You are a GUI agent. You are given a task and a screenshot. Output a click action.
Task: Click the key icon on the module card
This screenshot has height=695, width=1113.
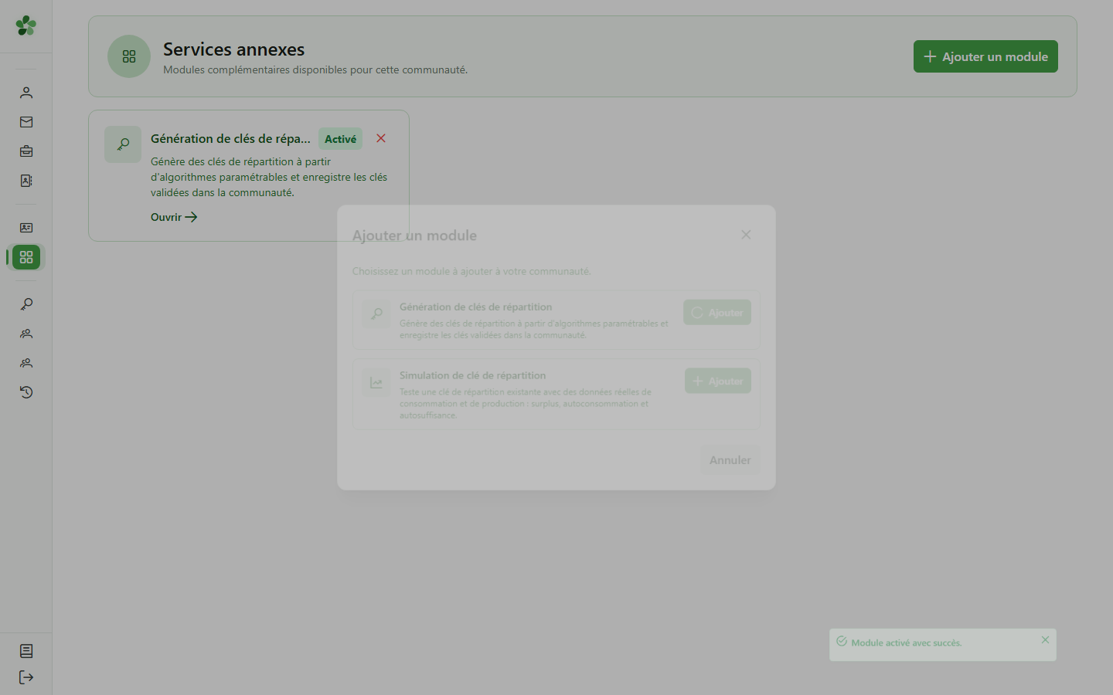(123, 144)
